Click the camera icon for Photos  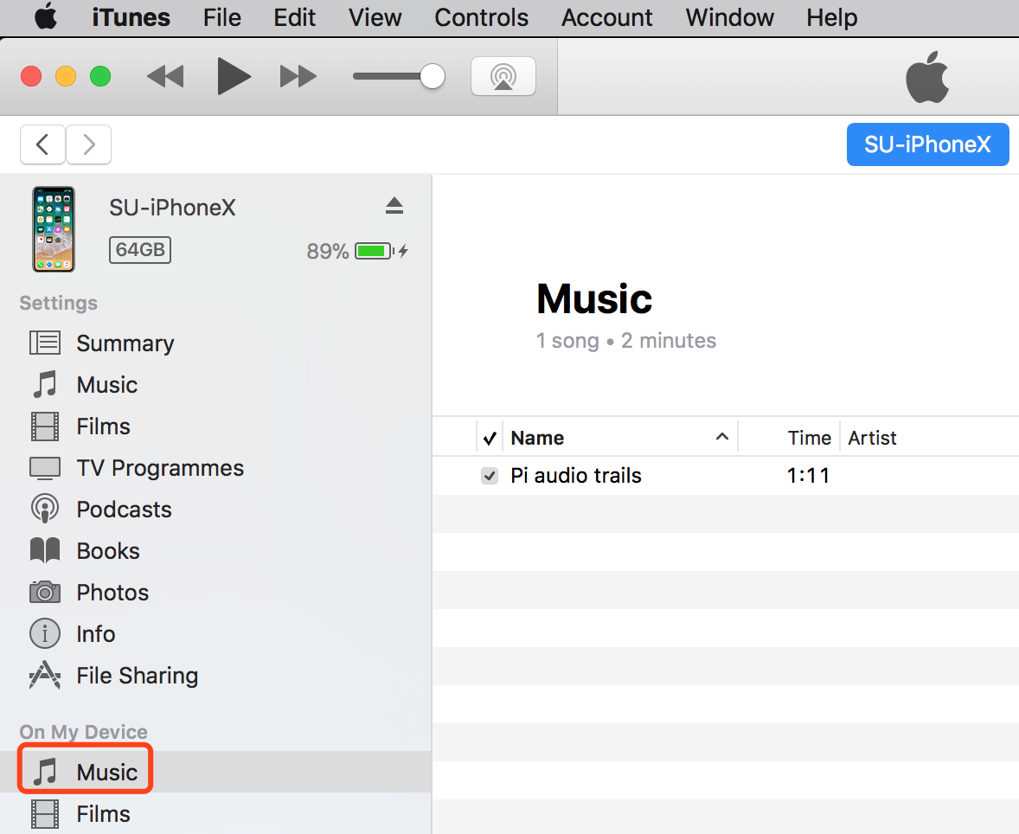coord(45,592)
